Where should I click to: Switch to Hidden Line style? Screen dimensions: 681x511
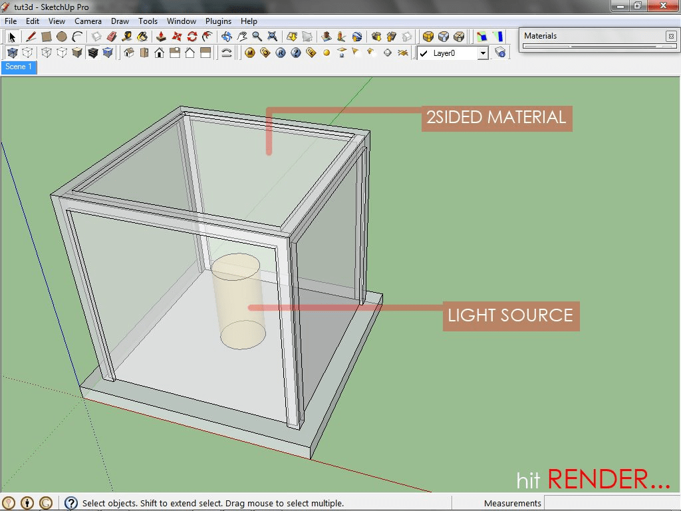[62, 53]
